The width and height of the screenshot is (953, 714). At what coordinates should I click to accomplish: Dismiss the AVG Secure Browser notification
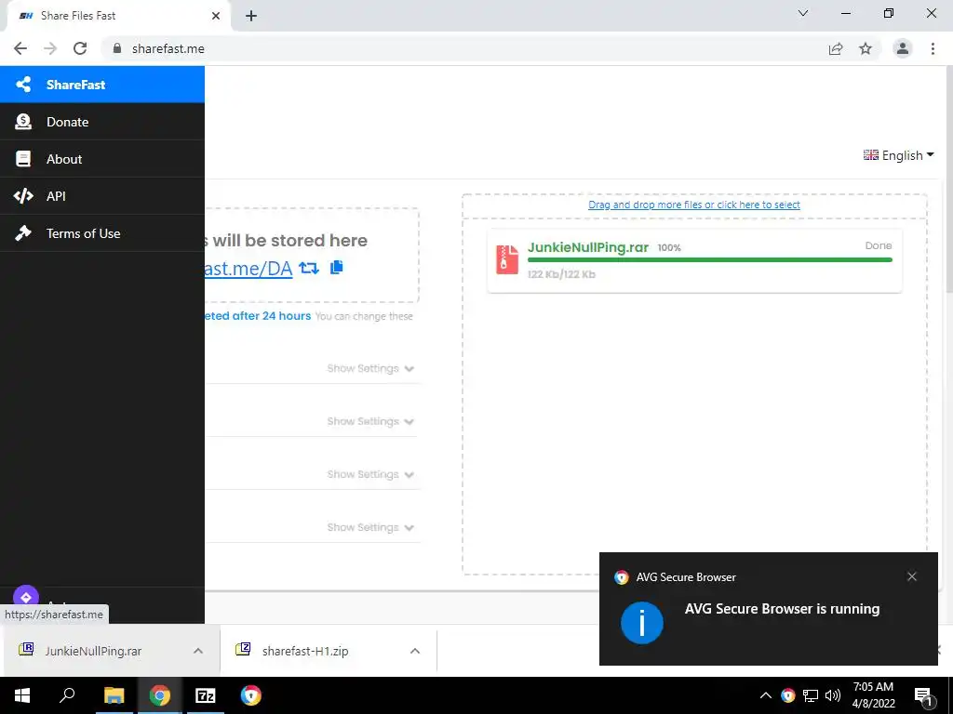click(x=912, y=576)
